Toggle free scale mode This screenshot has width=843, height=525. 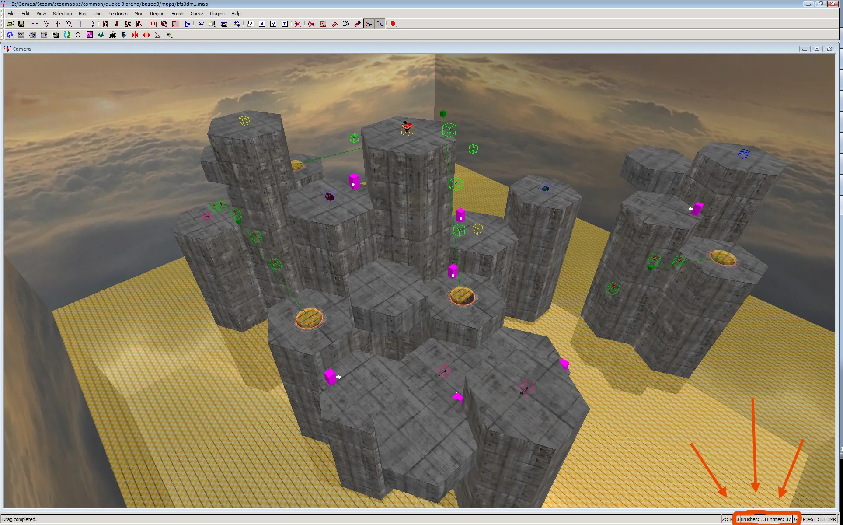click(251, 24)
